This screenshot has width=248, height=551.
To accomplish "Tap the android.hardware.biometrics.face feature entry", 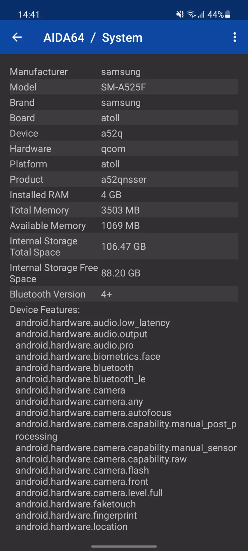I will click(88, 356).
